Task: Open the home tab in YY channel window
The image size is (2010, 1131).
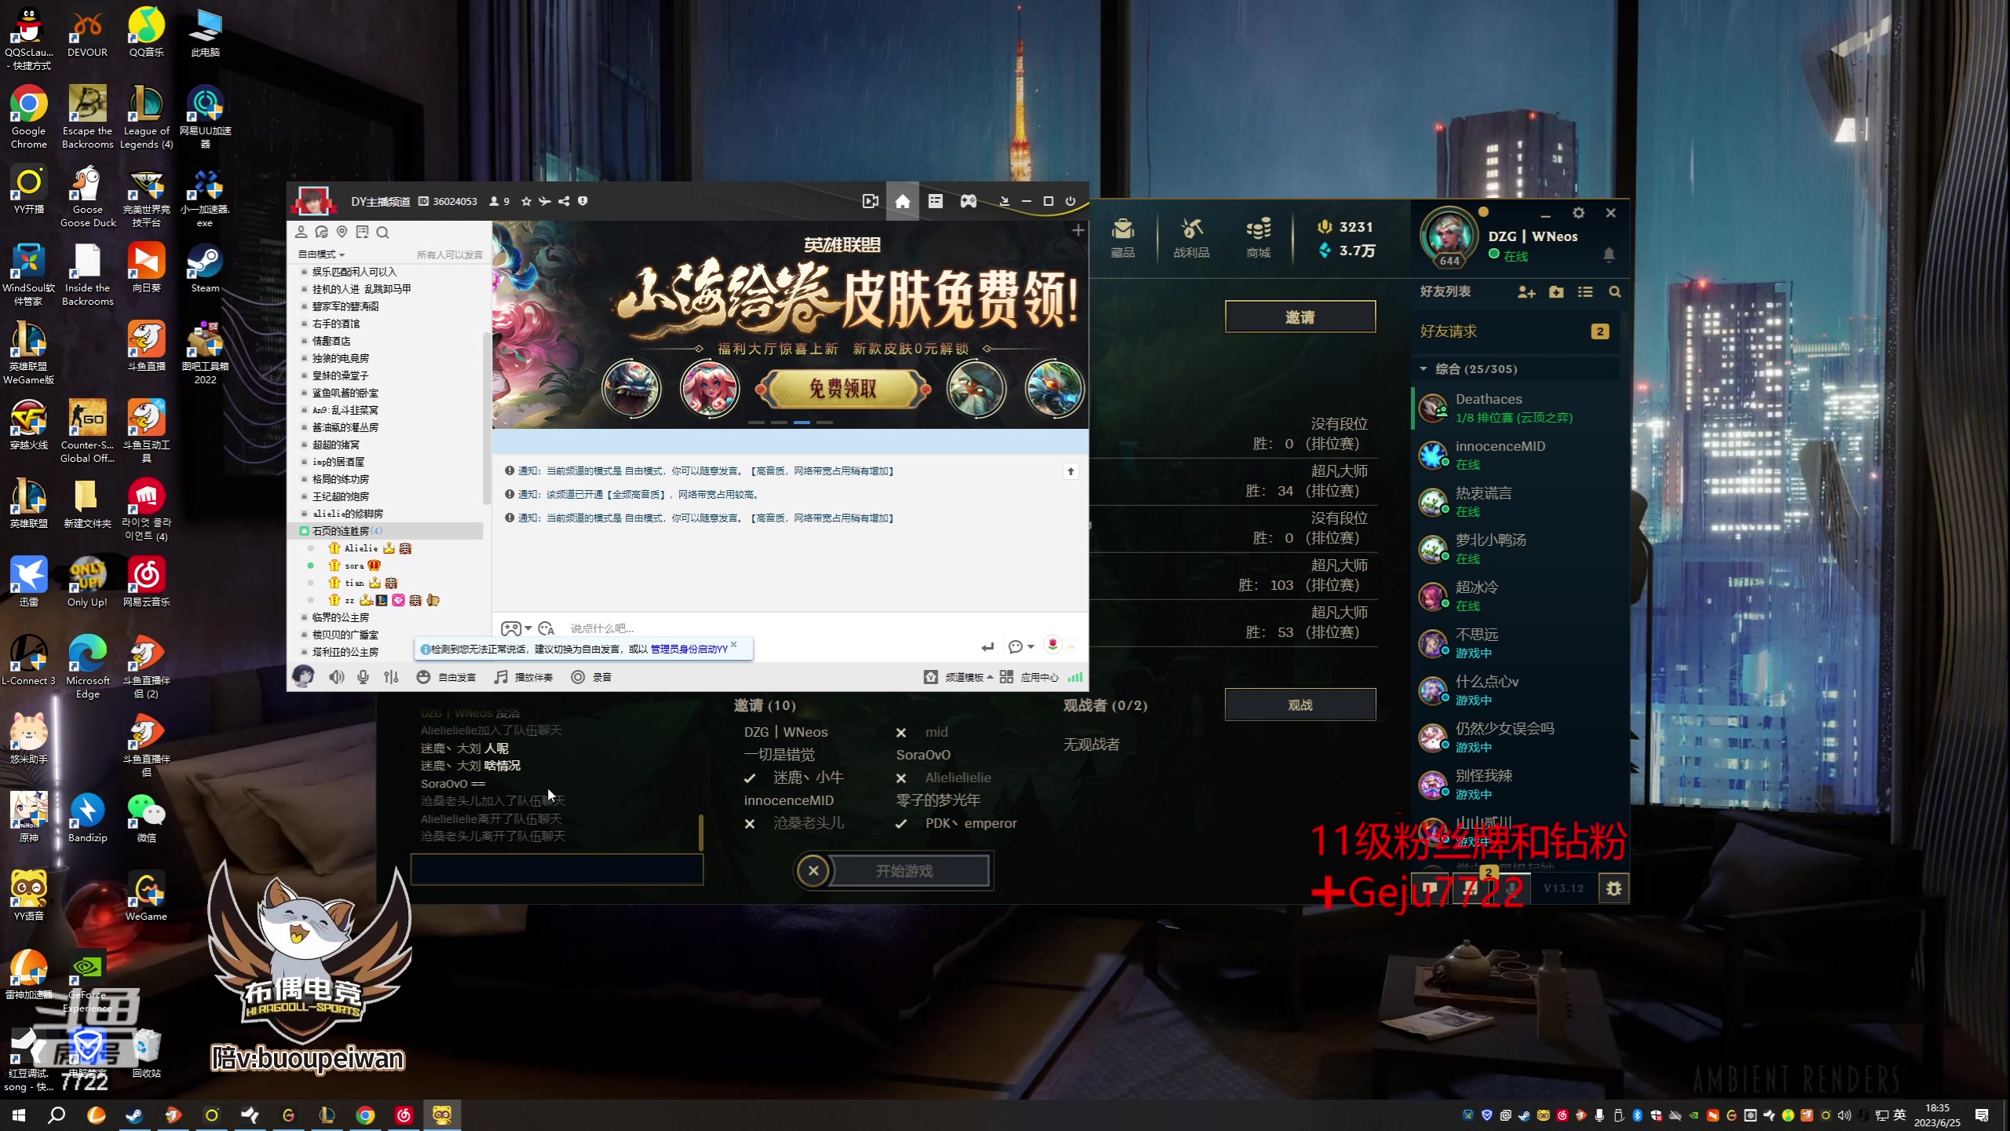Action: [902, 202]
